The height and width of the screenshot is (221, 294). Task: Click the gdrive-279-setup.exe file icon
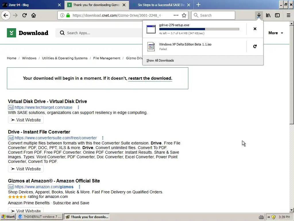pyautogui.click(x=151, y=29)
